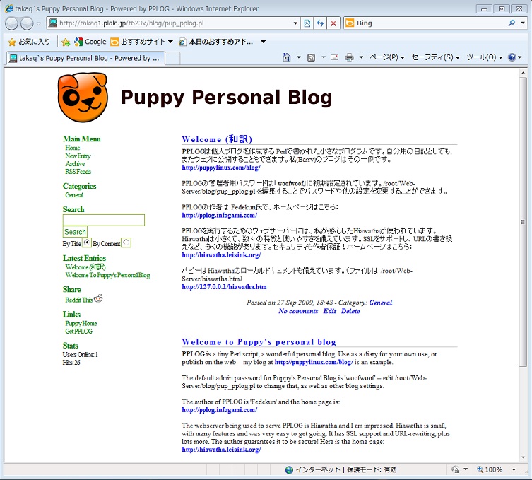Click the red Stop loading icon

[x=333, y=23]
